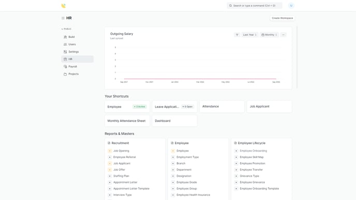Click the indicator dot beside Staffing Plan

[x=110, y=176]
